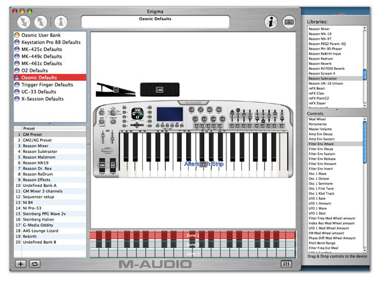Click the single up-arrow send icon
The image size is (382, 281).
pos(61,22)
